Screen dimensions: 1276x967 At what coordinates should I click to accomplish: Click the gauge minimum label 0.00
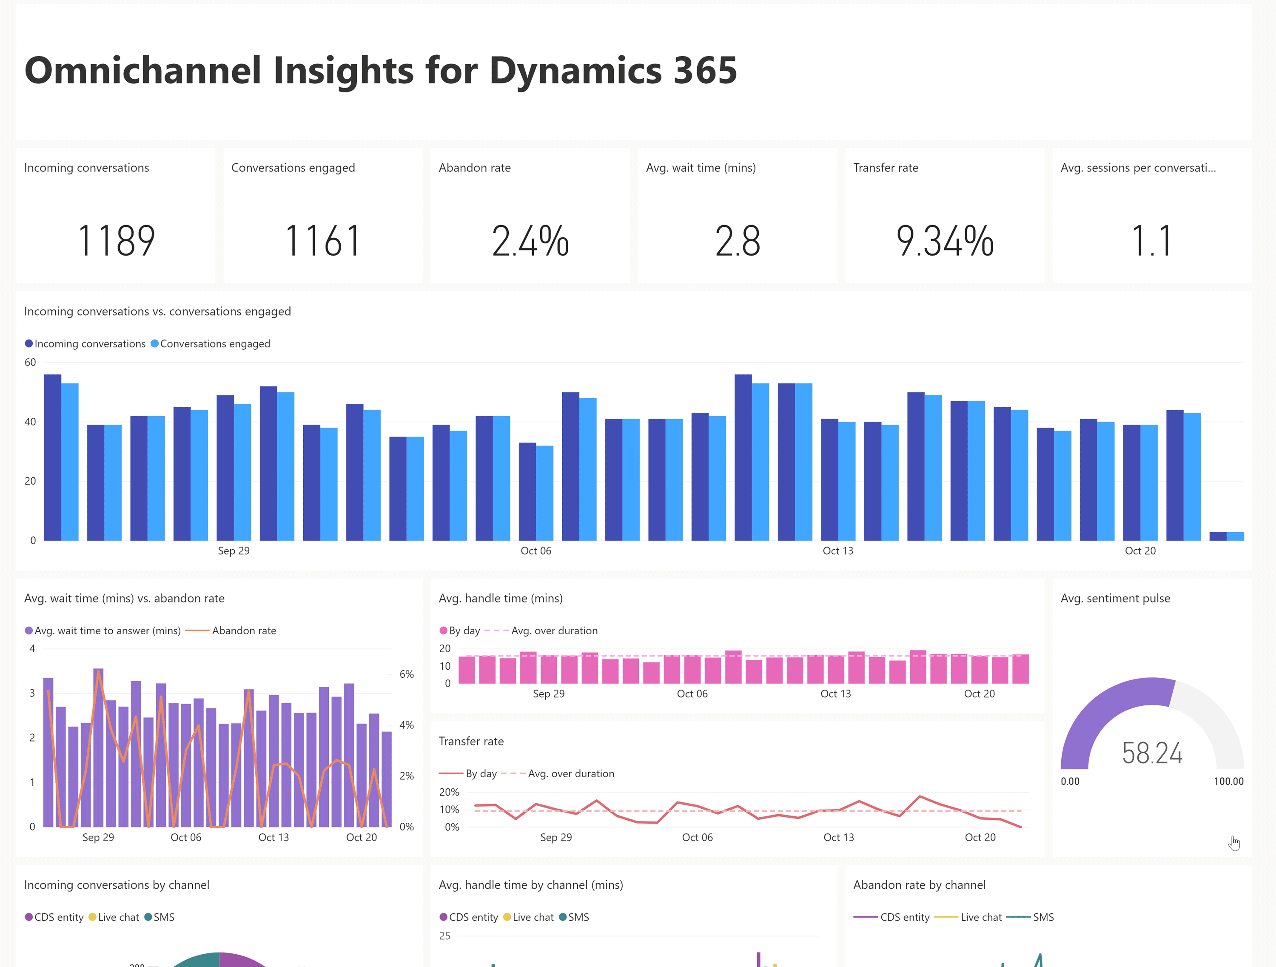(1070, 781)
